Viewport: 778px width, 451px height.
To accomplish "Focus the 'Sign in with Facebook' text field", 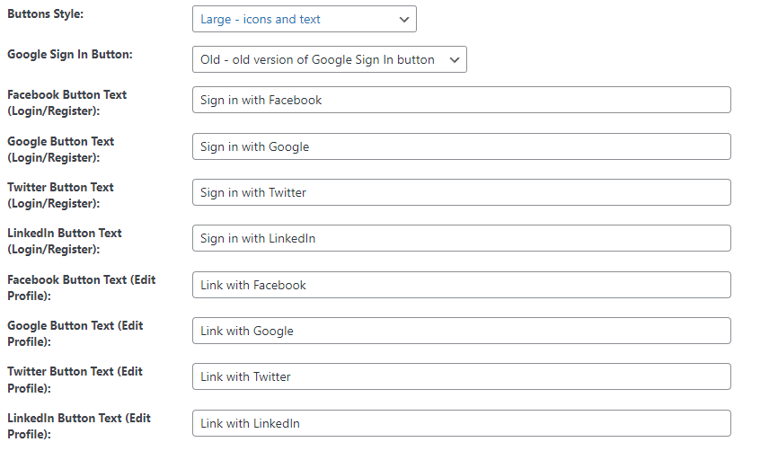I will point(462,100).
